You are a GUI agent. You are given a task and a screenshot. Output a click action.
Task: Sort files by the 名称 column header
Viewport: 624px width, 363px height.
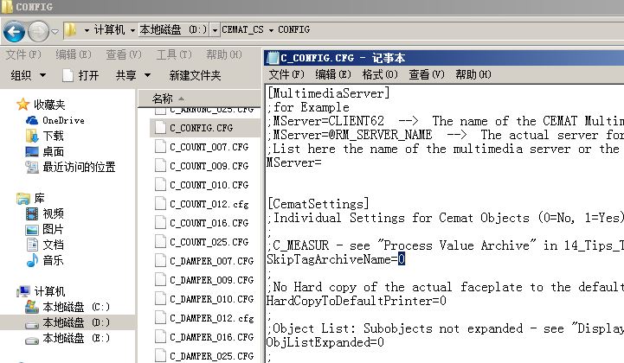[x=163, y=99]
